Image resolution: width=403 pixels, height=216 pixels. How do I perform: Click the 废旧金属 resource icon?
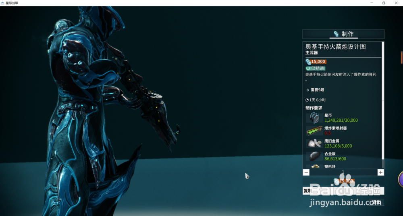coord(314,143)
